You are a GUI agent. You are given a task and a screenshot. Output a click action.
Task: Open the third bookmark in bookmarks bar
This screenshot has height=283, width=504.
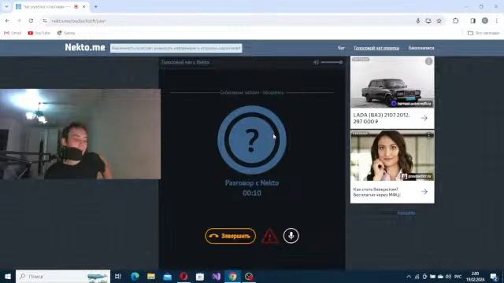coord(66,33)
